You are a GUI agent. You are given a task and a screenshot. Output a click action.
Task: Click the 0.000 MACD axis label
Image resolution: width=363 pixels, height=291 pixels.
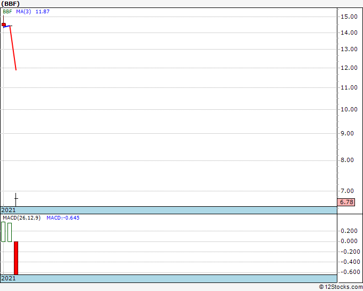coord(349,241)
